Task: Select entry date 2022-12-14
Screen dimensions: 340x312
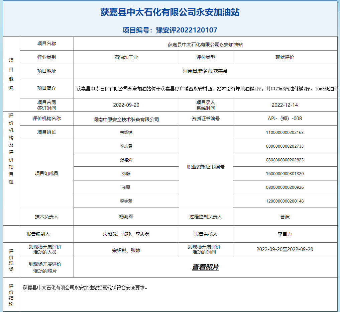Action: (x=285, y=105)
